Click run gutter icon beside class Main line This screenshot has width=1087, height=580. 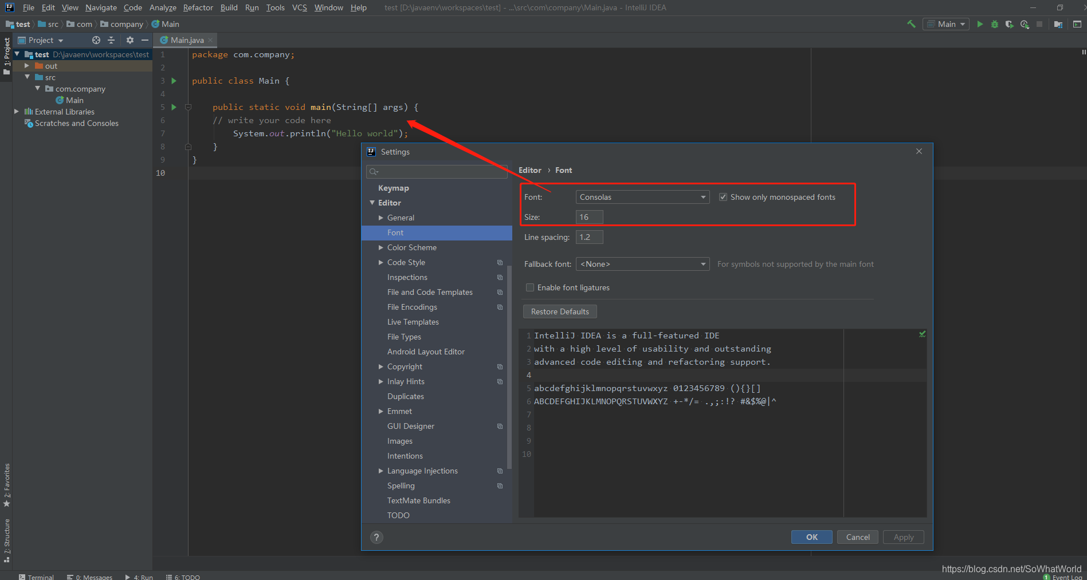[174, 81]
